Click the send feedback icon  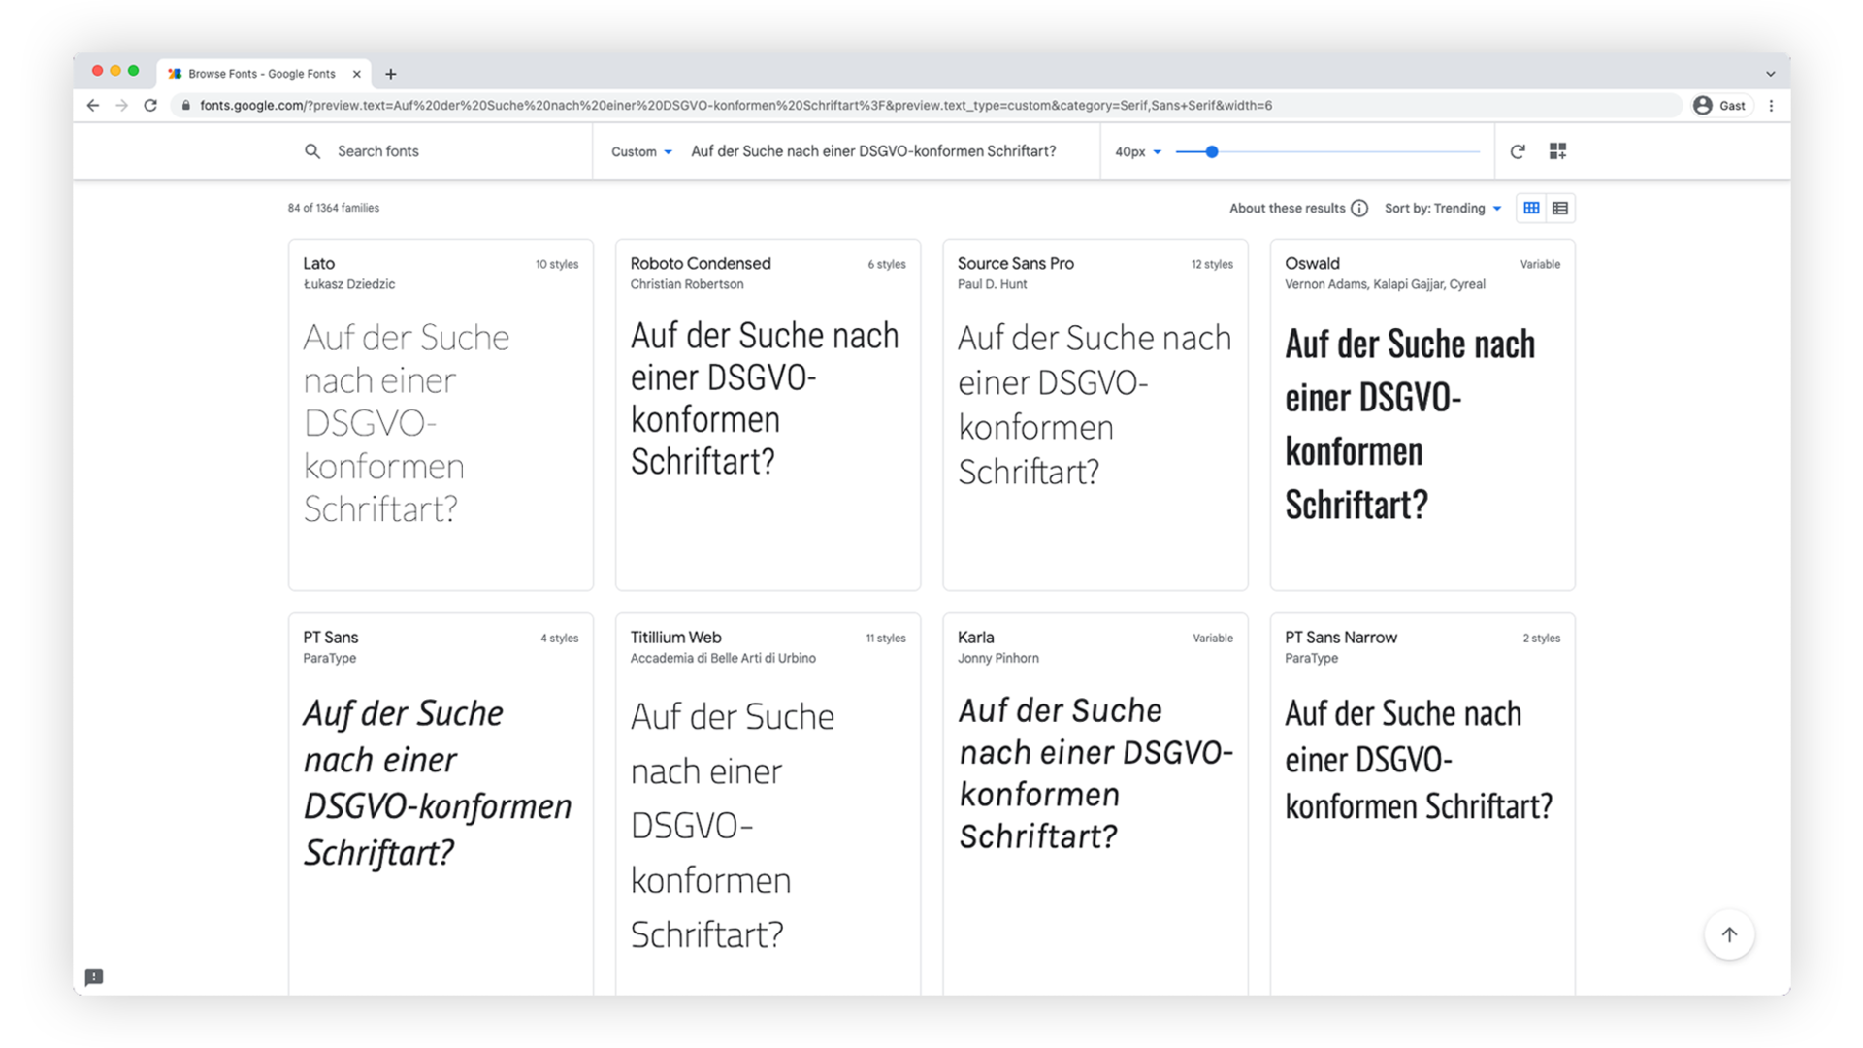point(94,977)
